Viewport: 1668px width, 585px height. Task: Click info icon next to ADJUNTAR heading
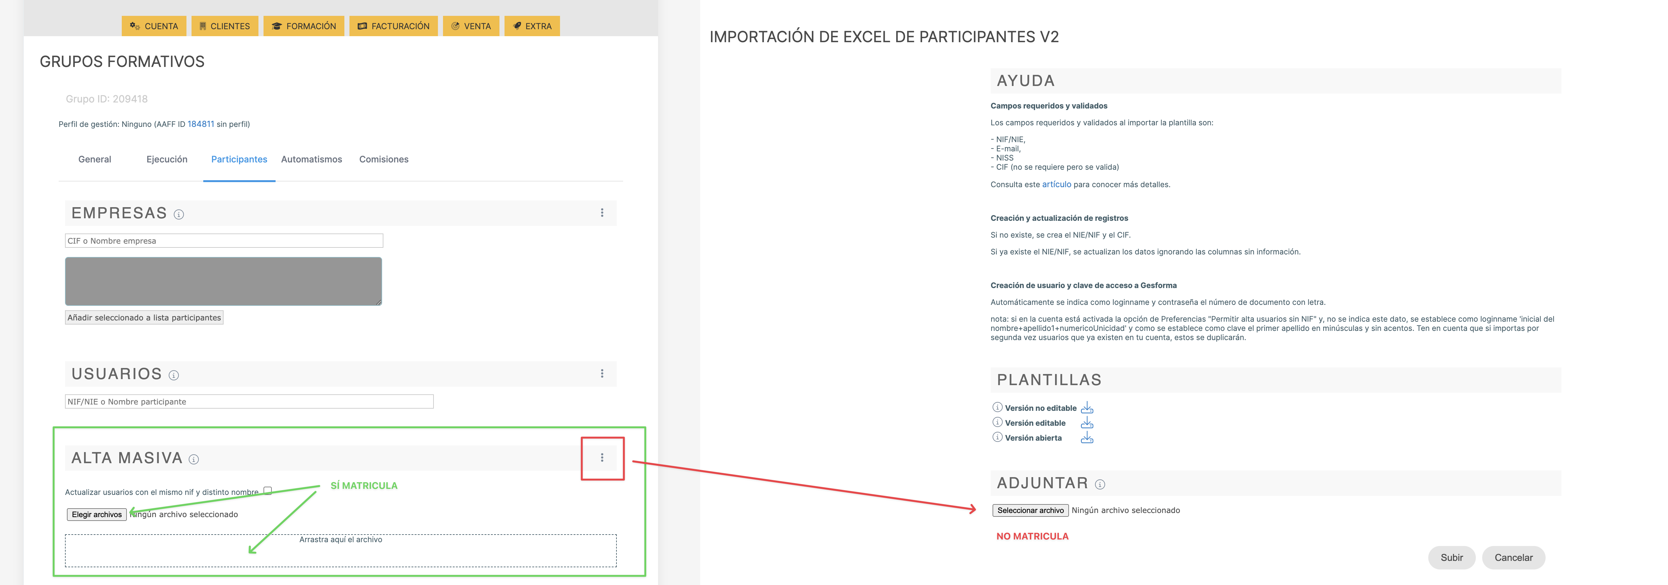1099,484
